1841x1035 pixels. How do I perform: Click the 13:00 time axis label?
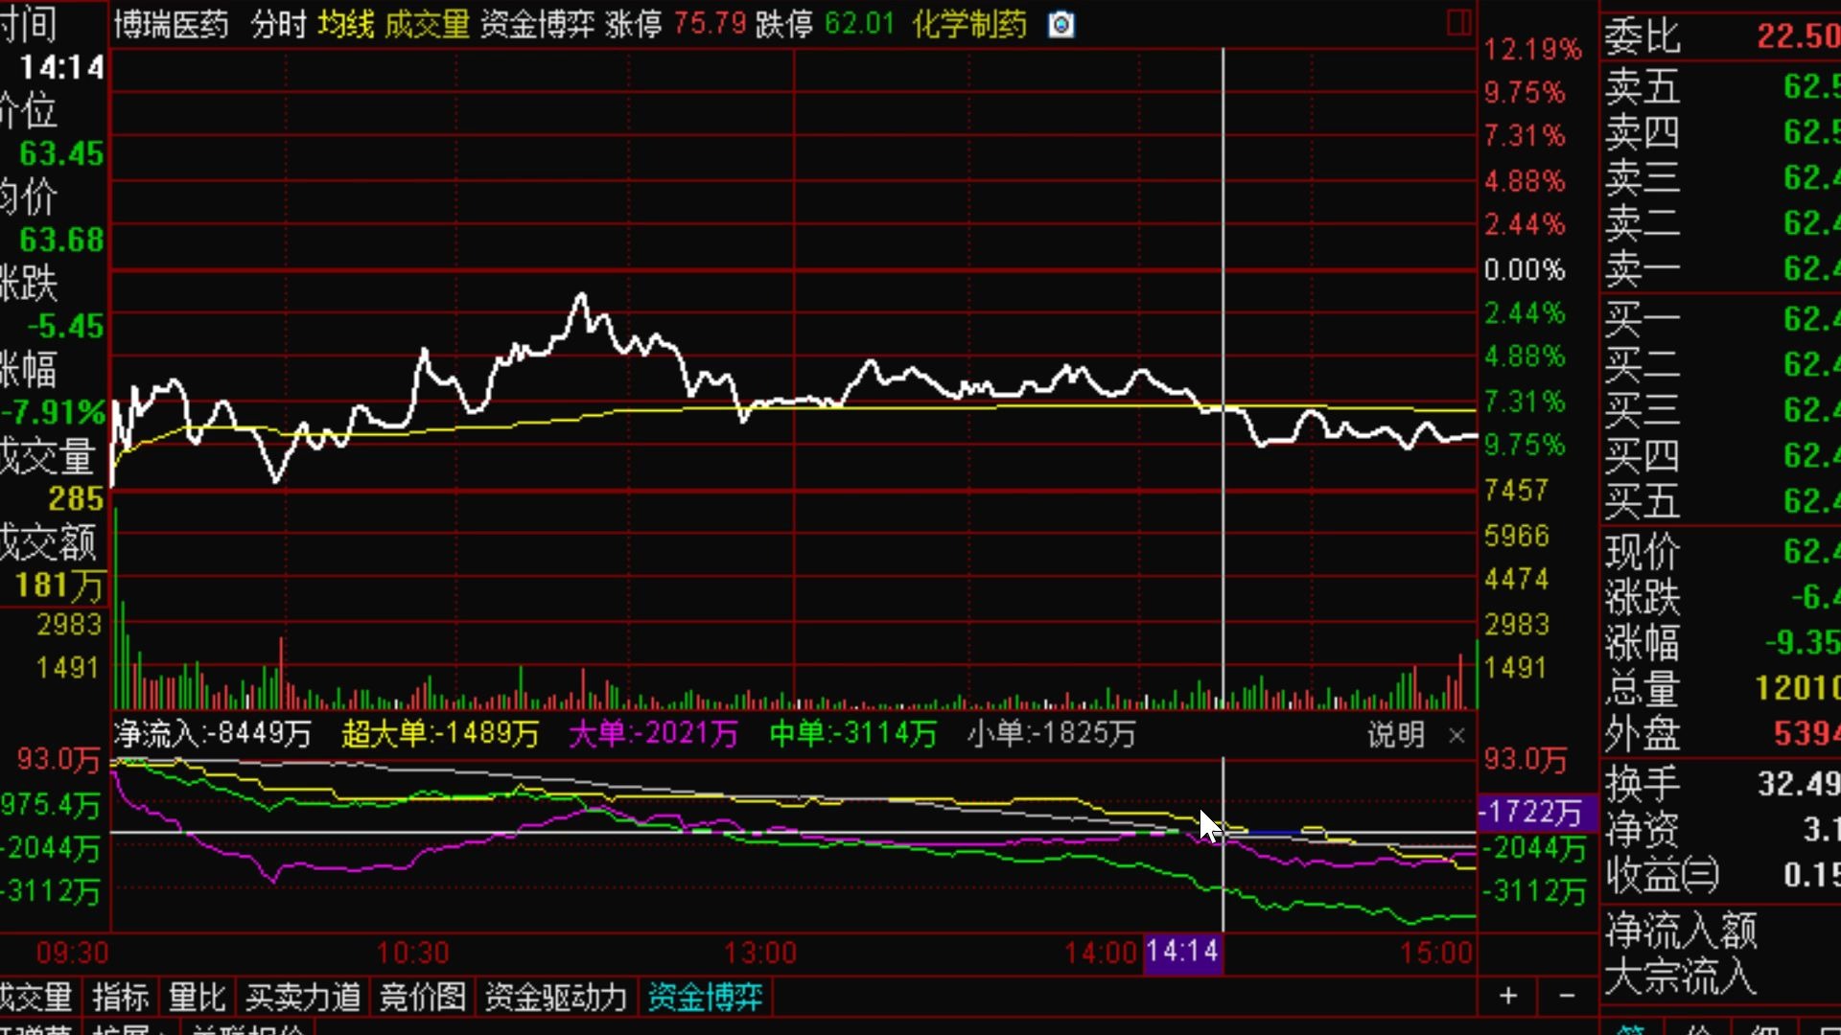coord(759,954)
